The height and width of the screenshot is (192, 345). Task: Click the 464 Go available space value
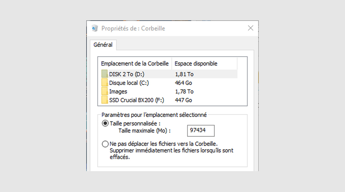tap(183, 83)
